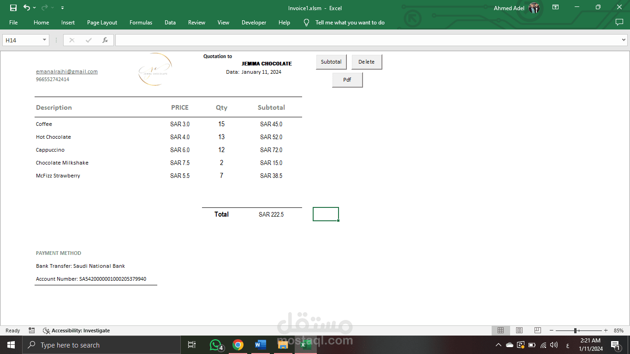Show hidden tray icons chevron

[498, 345]
